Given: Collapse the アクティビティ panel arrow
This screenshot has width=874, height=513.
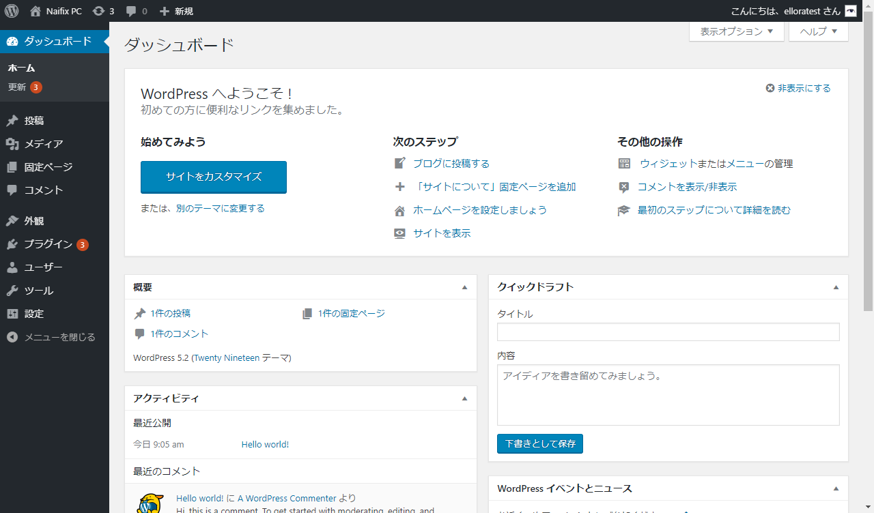Looking at the screenshot, I should (x=465, y=398).
